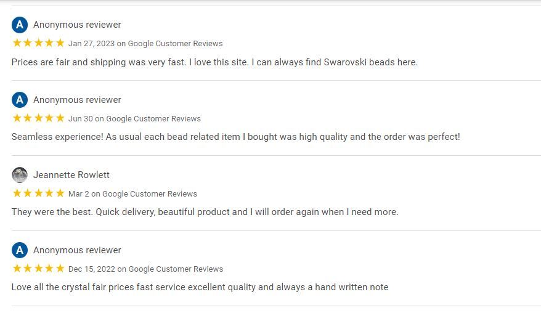Click the 'Jan 27, 2023 on Google Customer Reviews' text
Screen dimensions: 541x313
point(145,44)
